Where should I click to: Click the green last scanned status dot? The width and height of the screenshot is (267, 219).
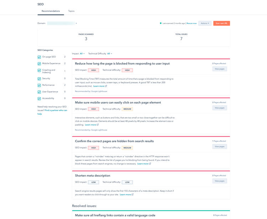[x=161, y=23]
